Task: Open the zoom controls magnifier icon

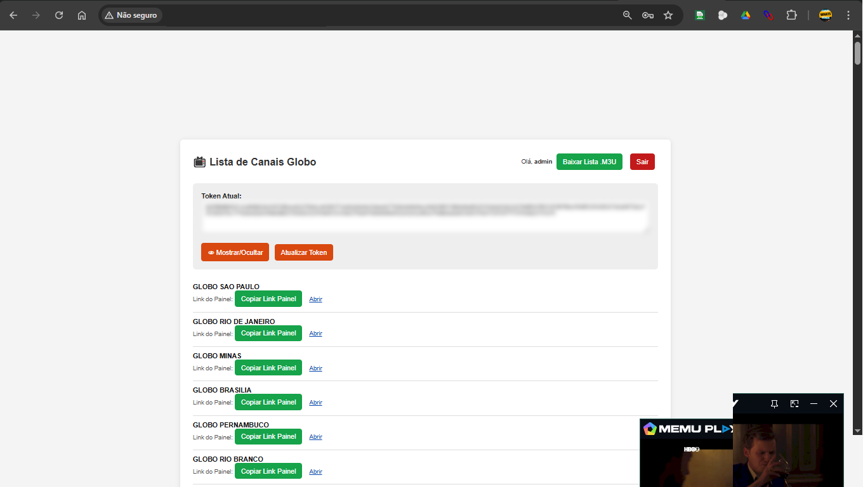Action: (626, 15)
